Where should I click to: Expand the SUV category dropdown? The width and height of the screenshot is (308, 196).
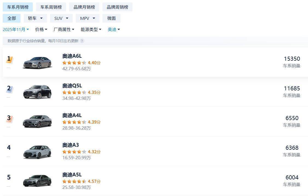(61, 18)
